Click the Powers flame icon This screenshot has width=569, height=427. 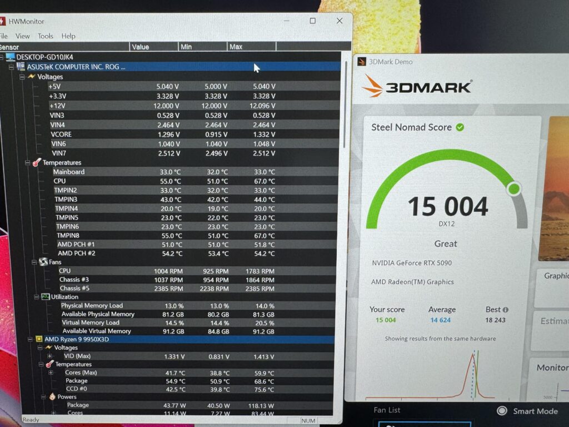click(x=52, y=396)
